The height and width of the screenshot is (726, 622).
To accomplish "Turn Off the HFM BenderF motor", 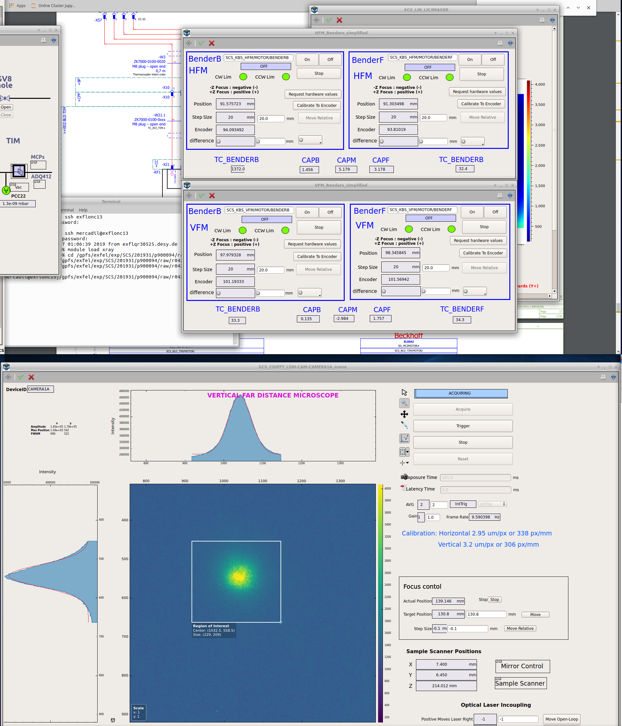I will pyautogui.click(x=493, y=60).
